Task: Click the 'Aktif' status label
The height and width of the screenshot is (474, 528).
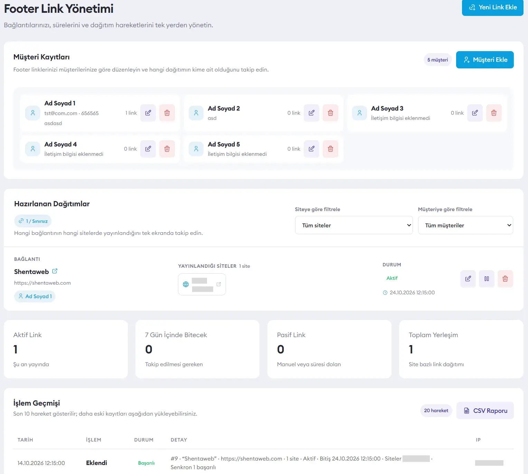Action: pos(392,278)
